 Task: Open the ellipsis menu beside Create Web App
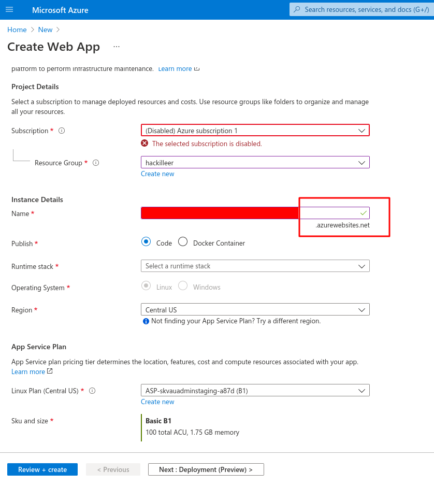coord(117,47)
